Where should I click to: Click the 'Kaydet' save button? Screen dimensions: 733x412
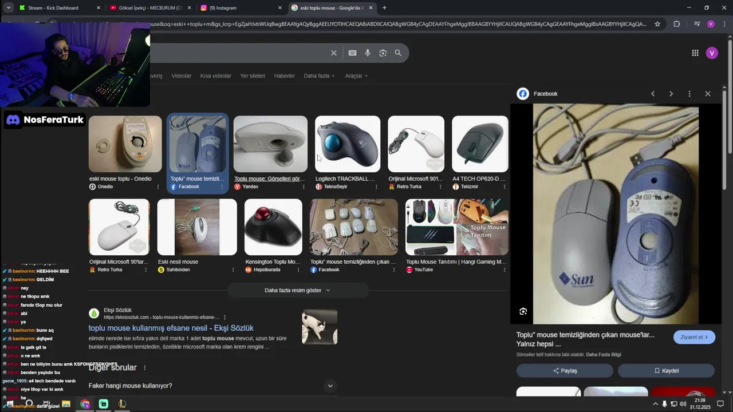(x=666, y=371)
